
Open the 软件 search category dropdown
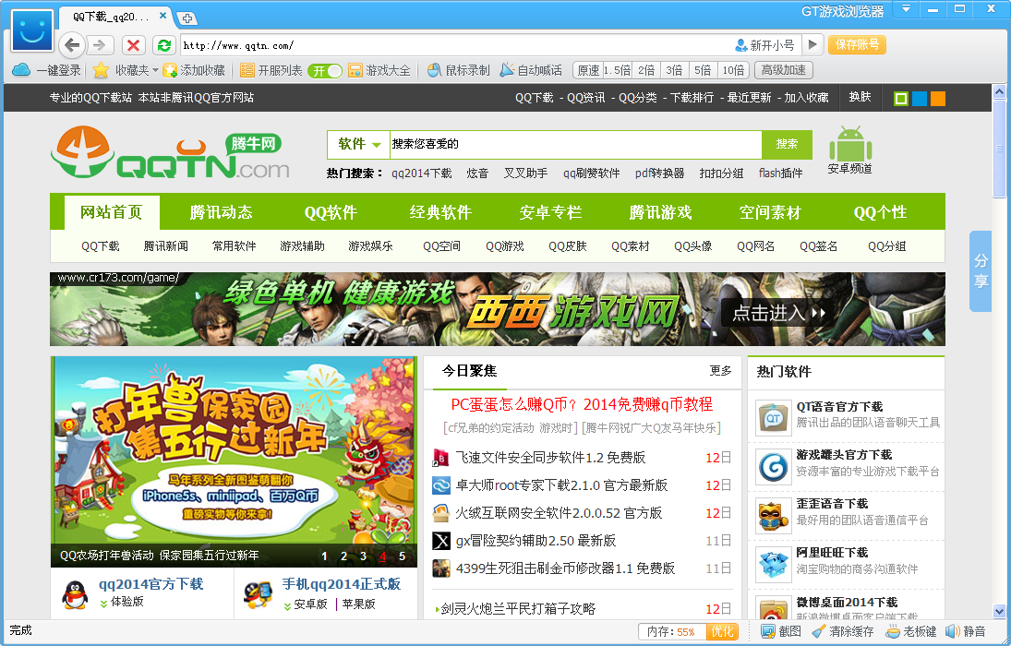[x=358, y=144]
